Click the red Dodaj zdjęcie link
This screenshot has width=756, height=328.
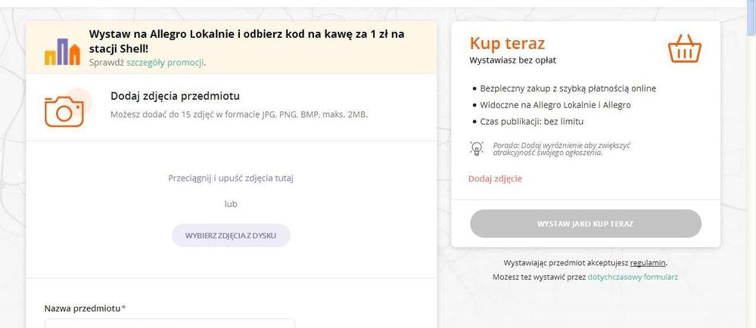tap(495, 179)
